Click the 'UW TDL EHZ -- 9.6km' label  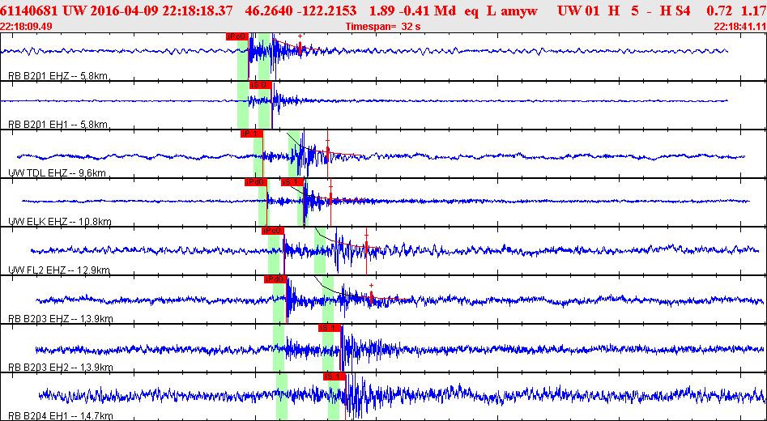[58, 173]
